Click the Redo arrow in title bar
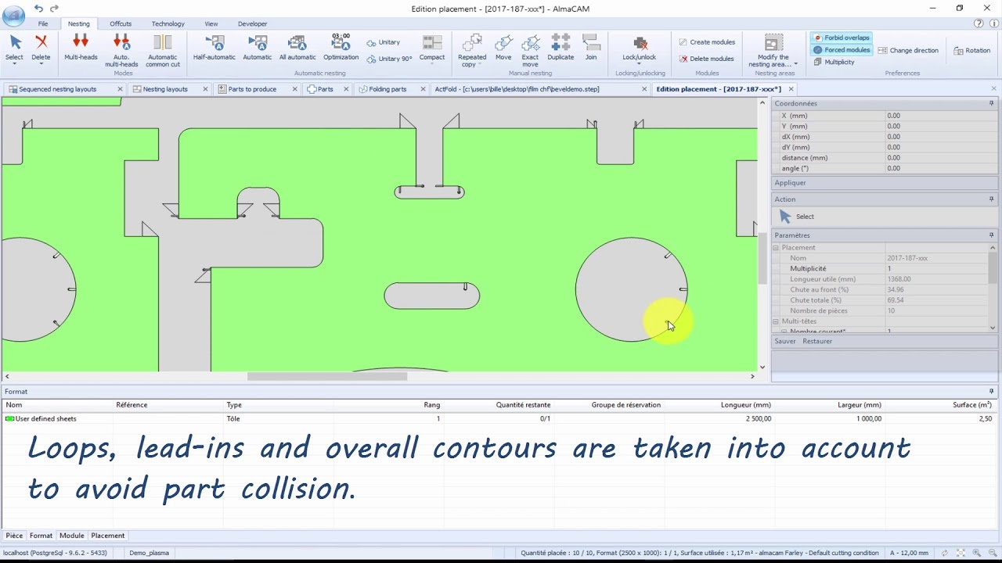The image size is (1002, 563). (54, 8)
